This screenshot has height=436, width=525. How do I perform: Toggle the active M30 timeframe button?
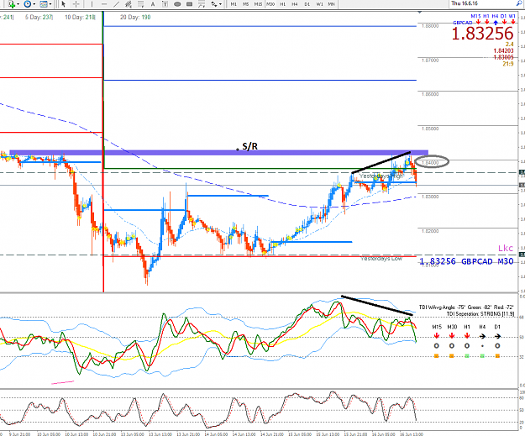[x=270, y=4]
